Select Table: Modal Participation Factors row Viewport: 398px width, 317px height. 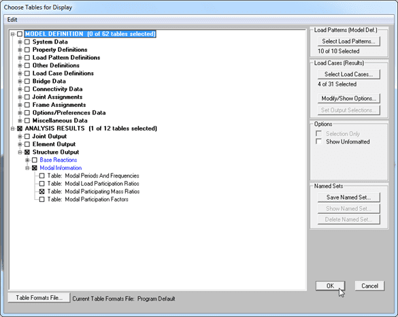pos(88,199)
